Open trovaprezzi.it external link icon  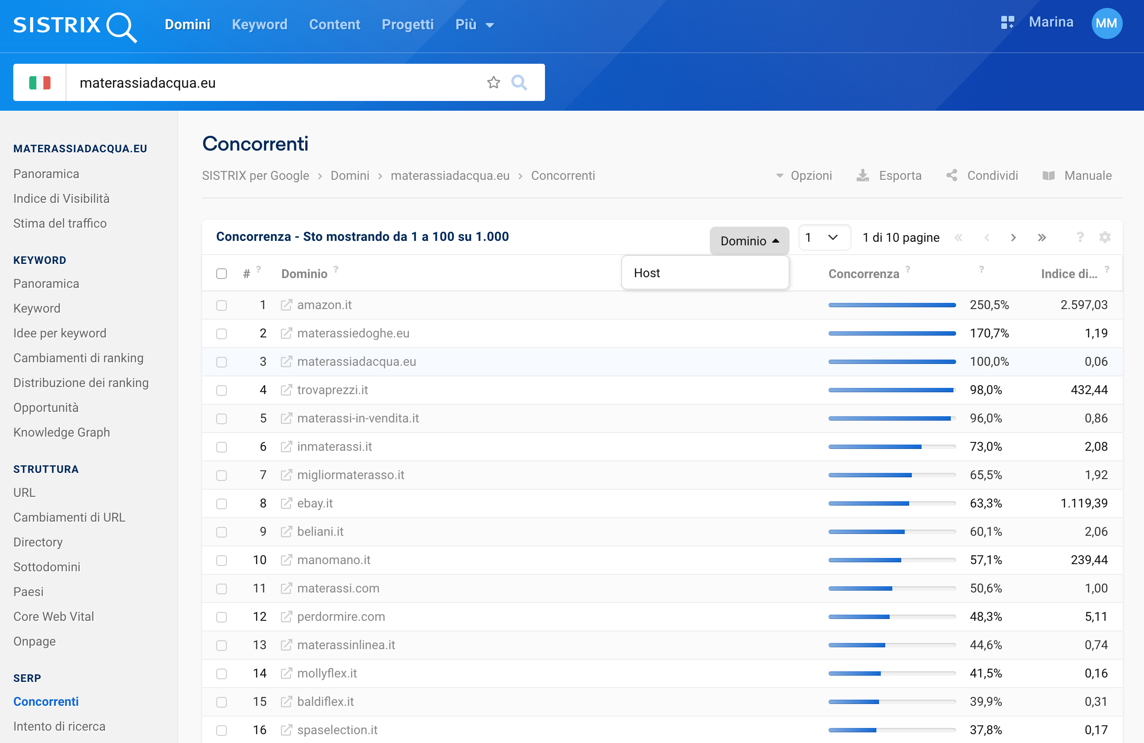[x=287, y=390]
